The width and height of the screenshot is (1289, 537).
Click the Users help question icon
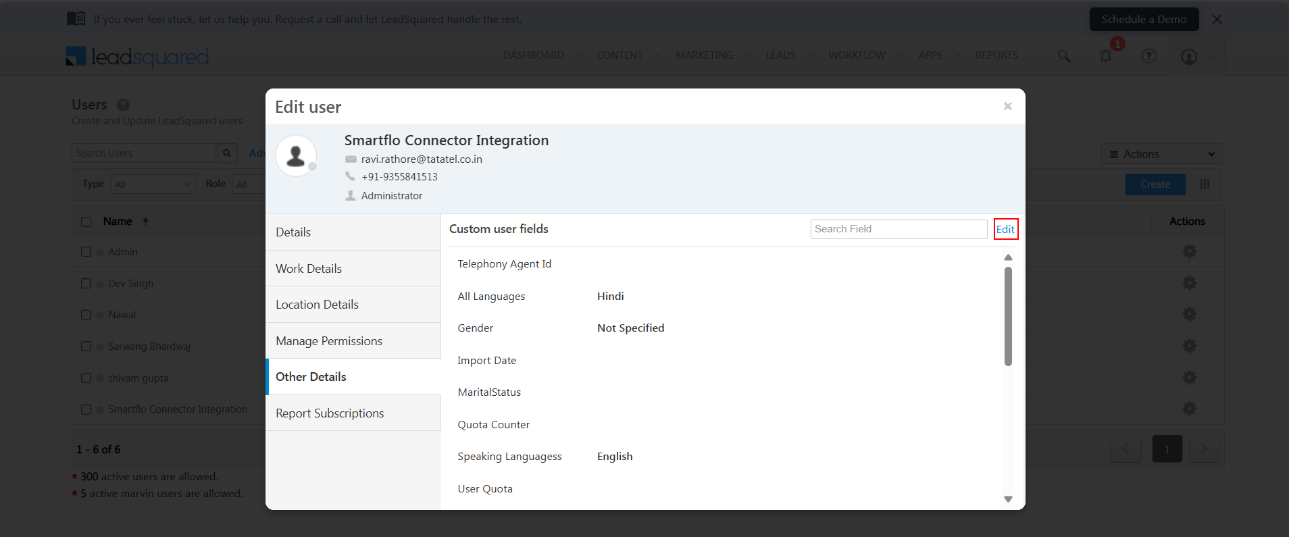tap(123, 105)
